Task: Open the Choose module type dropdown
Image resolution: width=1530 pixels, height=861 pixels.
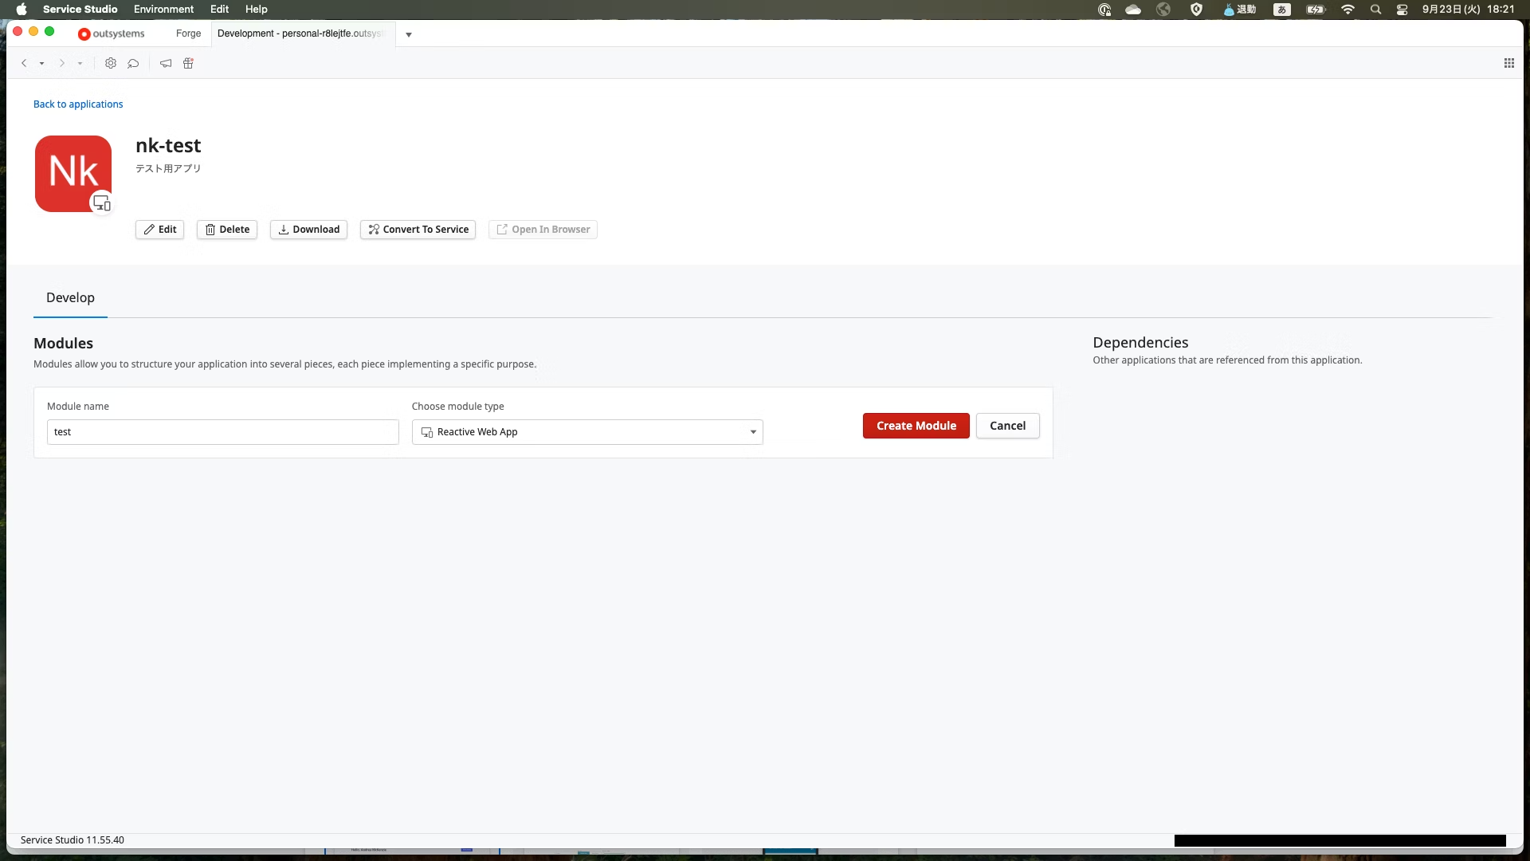Action: pos(587,432)
